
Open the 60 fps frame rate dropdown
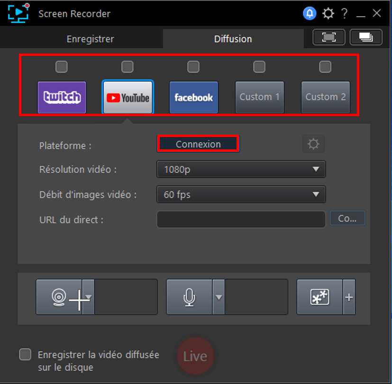pyautogui.click(x=241, y=194)
